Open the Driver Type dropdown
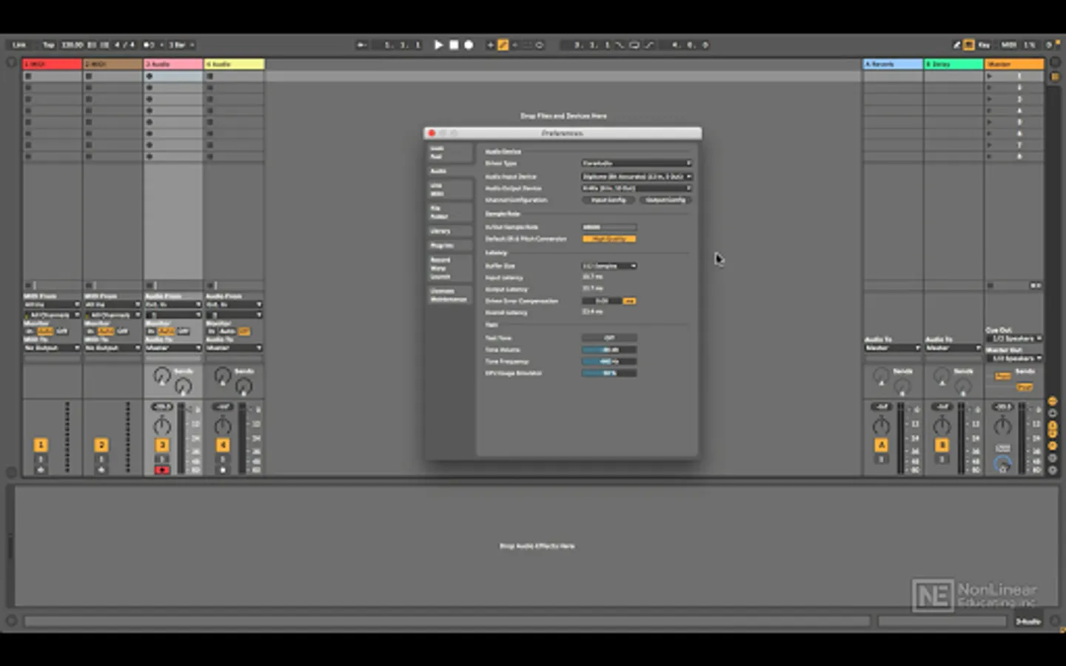Viewport: 1066px width, 666px height. tap(636, 164)
